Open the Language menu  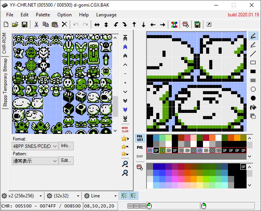coord(106,15)
